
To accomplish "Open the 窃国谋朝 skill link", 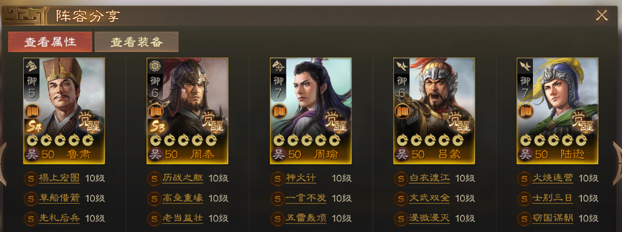I will coord(553,218).
